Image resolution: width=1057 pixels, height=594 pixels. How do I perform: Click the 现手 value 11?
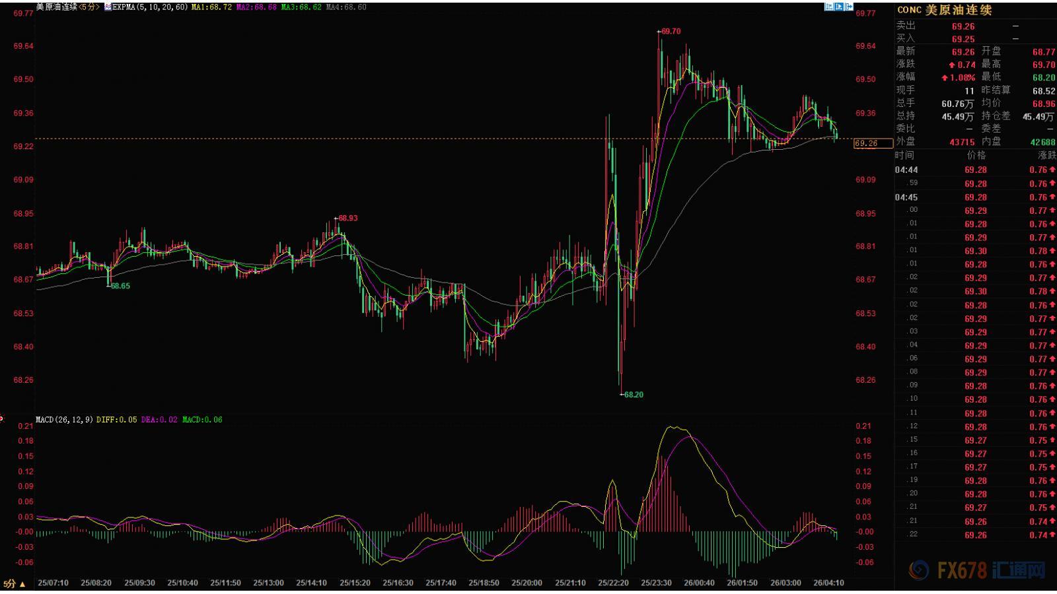[969, 91]
